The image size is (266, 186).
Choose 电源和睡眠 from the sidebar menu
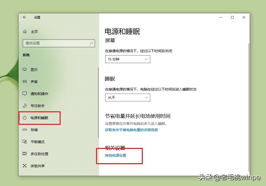click(x=38, y=118)
